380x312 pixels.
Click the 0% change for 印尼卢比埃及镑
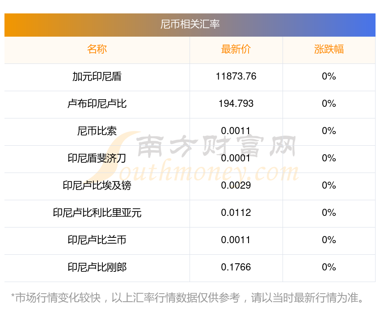click(329, 186)
